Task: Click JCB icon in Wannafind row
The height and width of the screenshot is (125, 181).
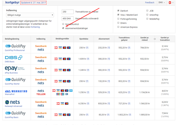Action: pyautogui.click(x=58, y=94)
